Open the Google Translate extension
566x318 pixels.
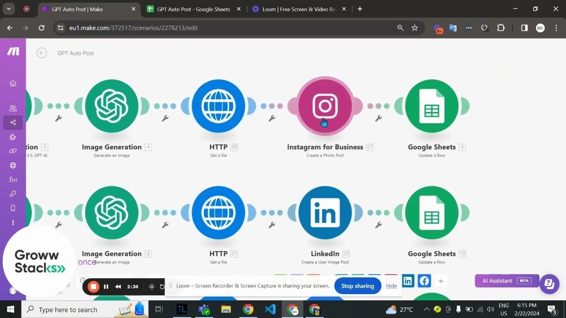[453, 28]
